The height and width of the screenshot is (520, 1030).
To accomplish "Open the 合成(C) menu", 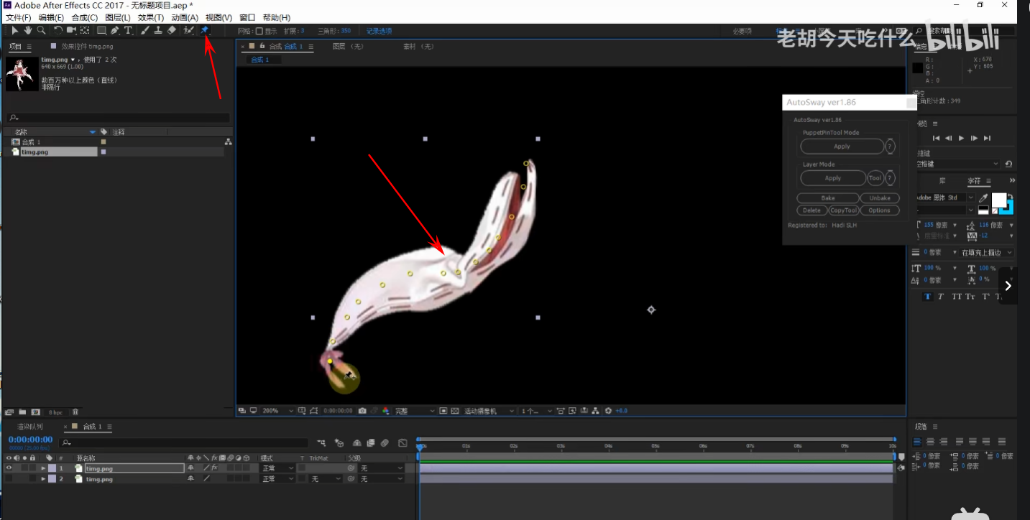I will [x=85, y=17].
